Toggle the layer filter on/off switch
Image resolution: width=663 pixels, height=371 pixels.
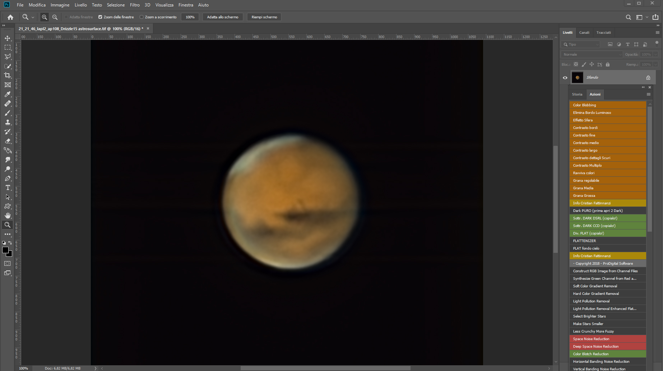[657, 43]
